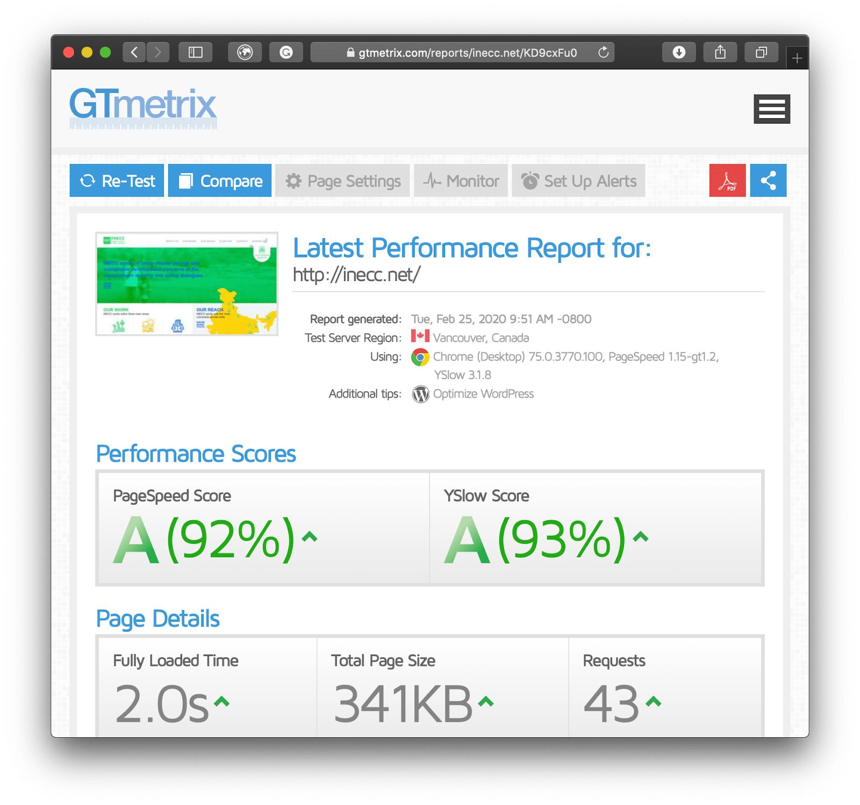Toggle the Safari sidebar

click(x=195, y=52)
